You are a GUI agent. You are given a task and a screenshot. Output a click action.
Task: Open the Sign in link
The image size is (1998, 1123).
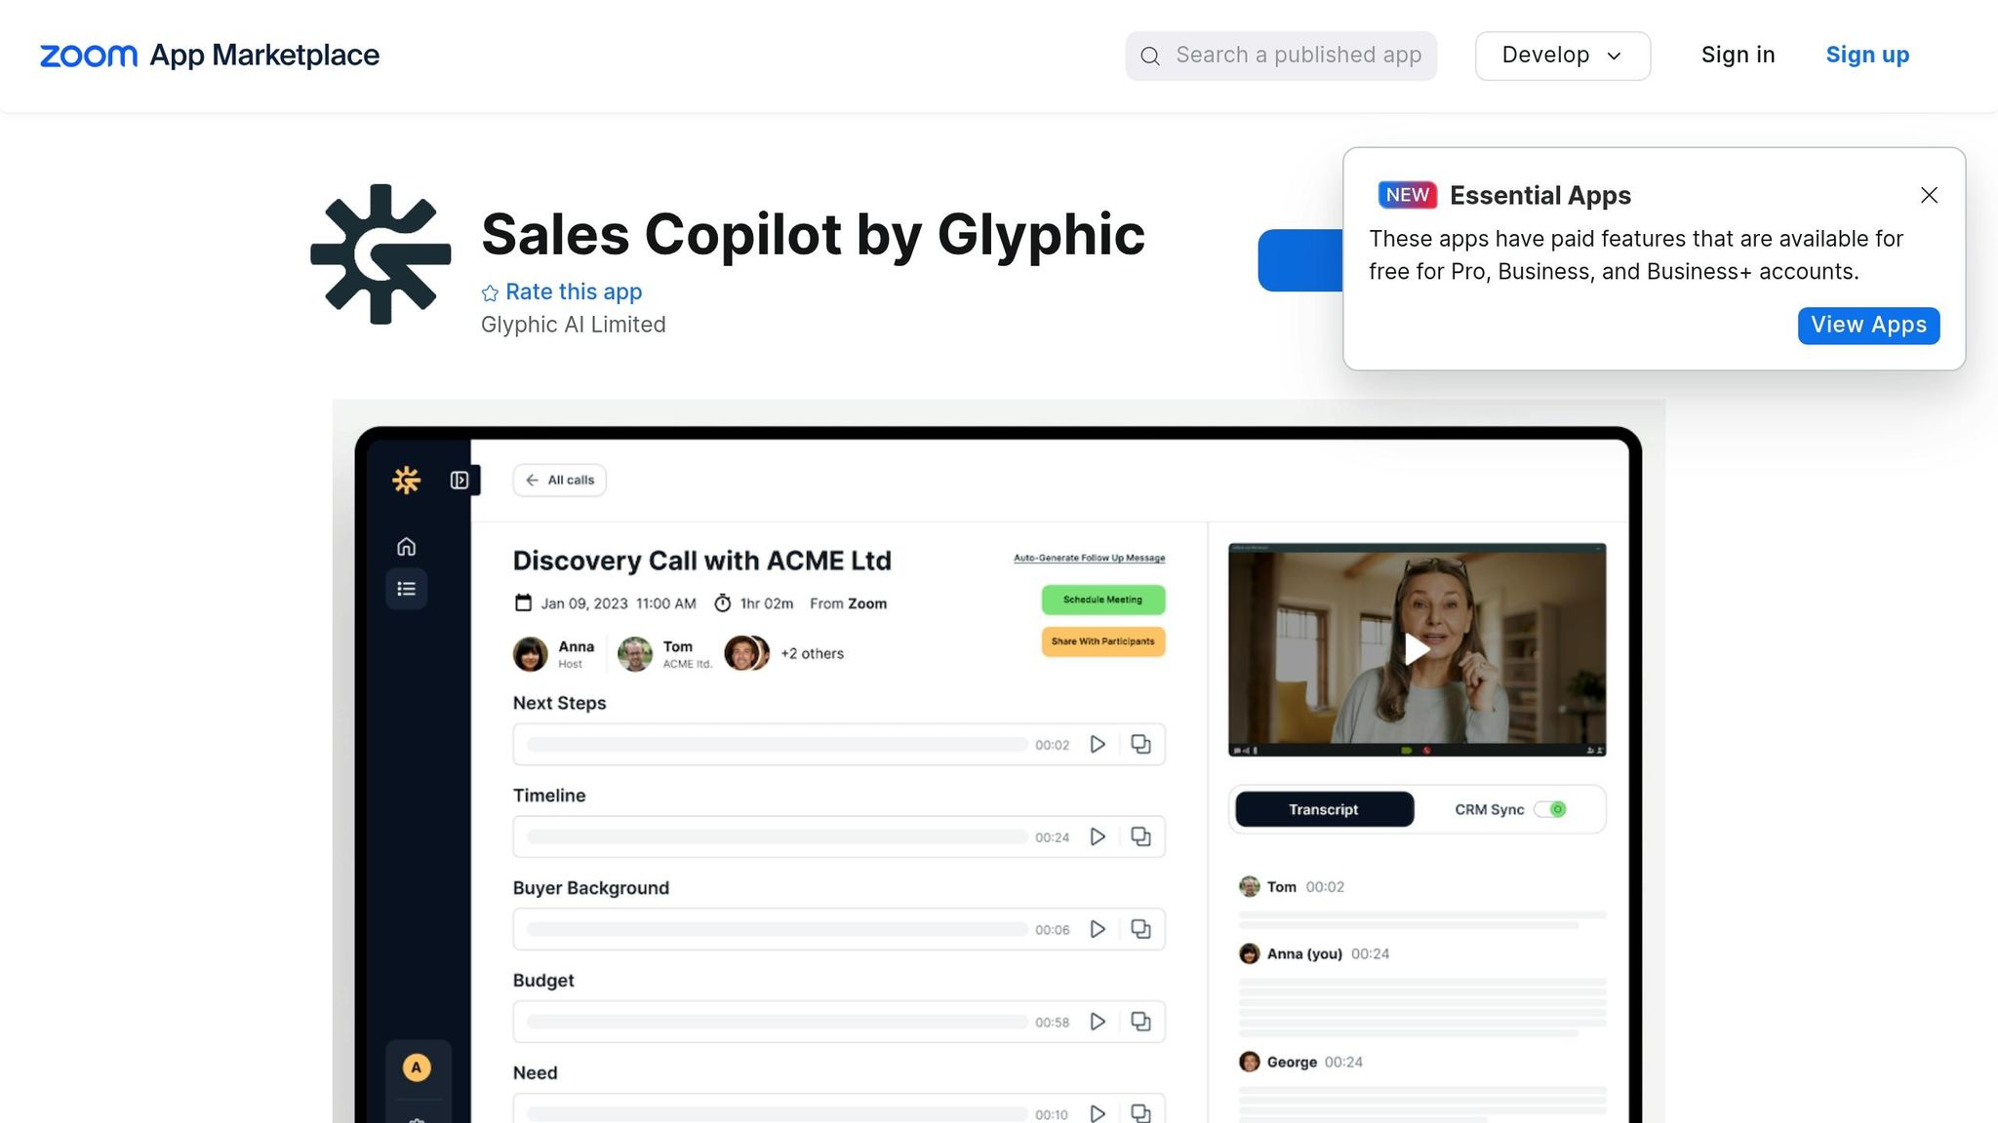click(x=1738, y=55)
